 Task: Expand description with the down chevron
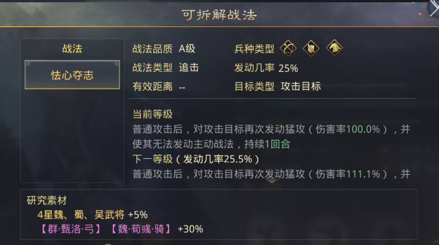(x=273, y=179)
